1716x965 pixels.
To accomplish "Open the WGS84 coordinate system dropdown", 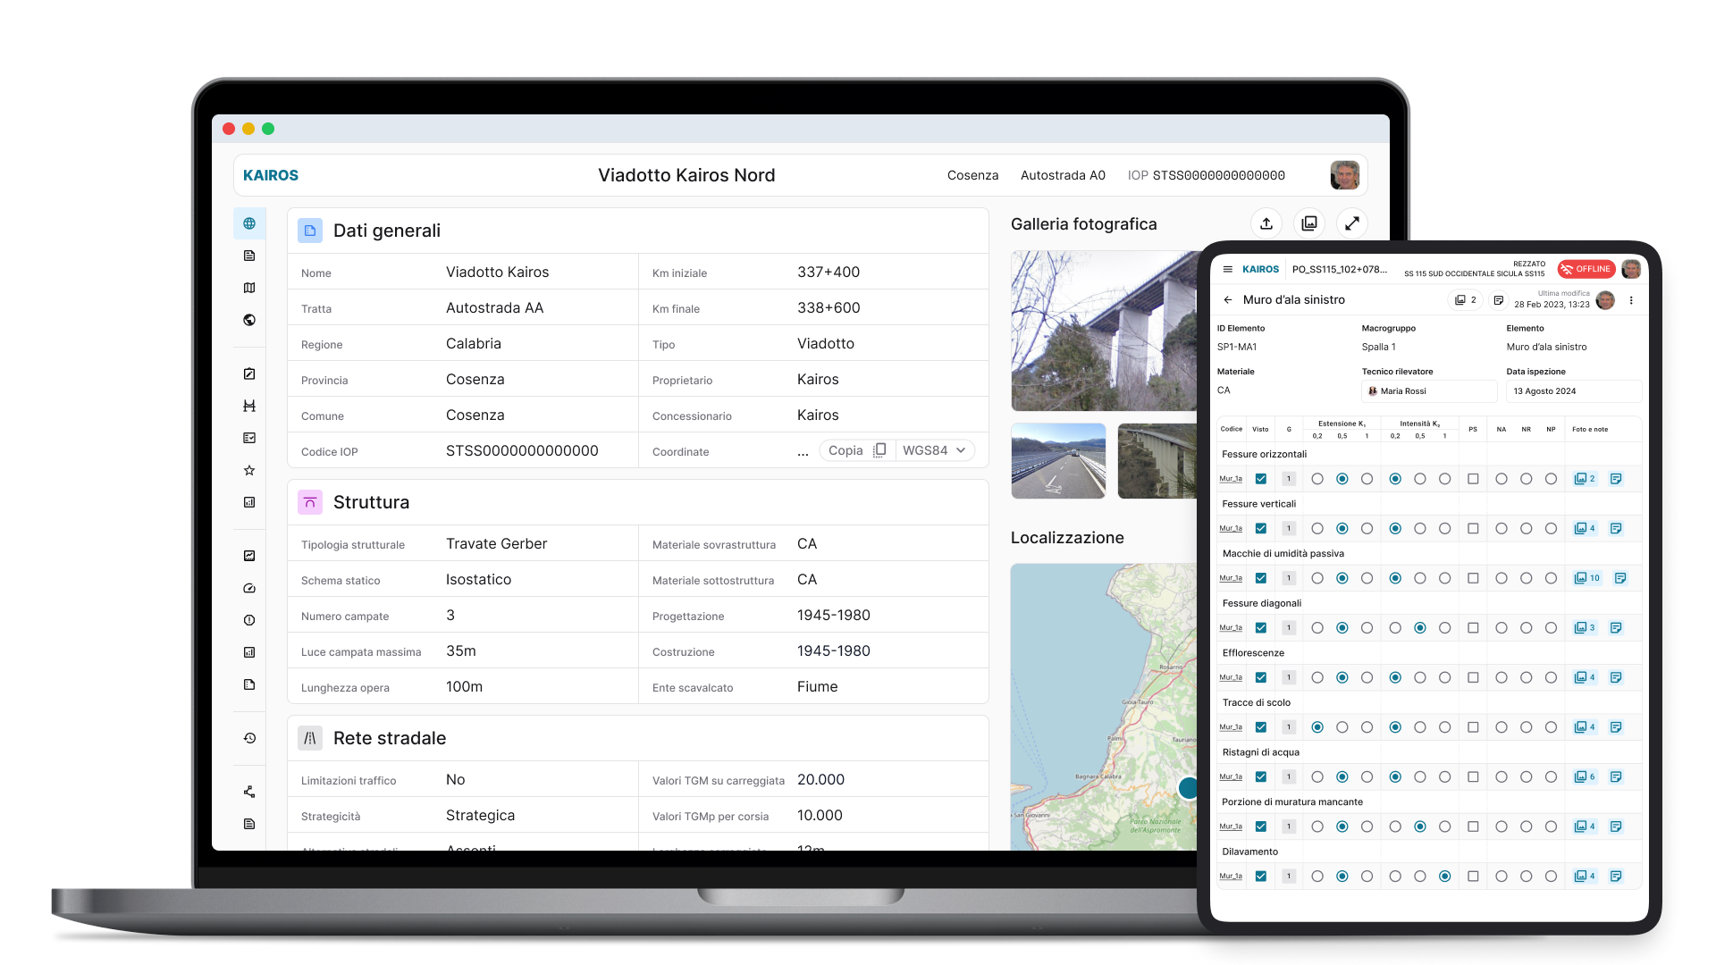I will pos(934,450).
